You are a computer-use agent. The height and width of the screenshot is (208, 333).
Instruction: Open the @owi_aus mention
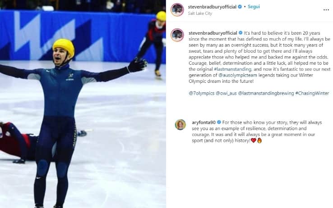tap(226, 93)
